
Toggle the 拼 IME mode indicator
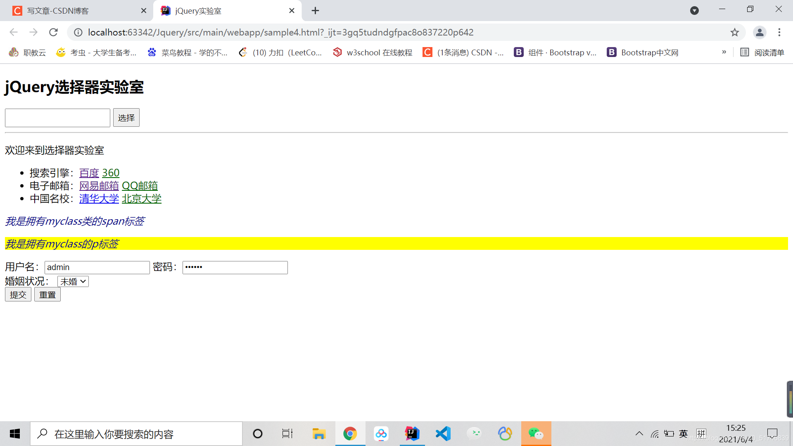(x=701, y=434)
